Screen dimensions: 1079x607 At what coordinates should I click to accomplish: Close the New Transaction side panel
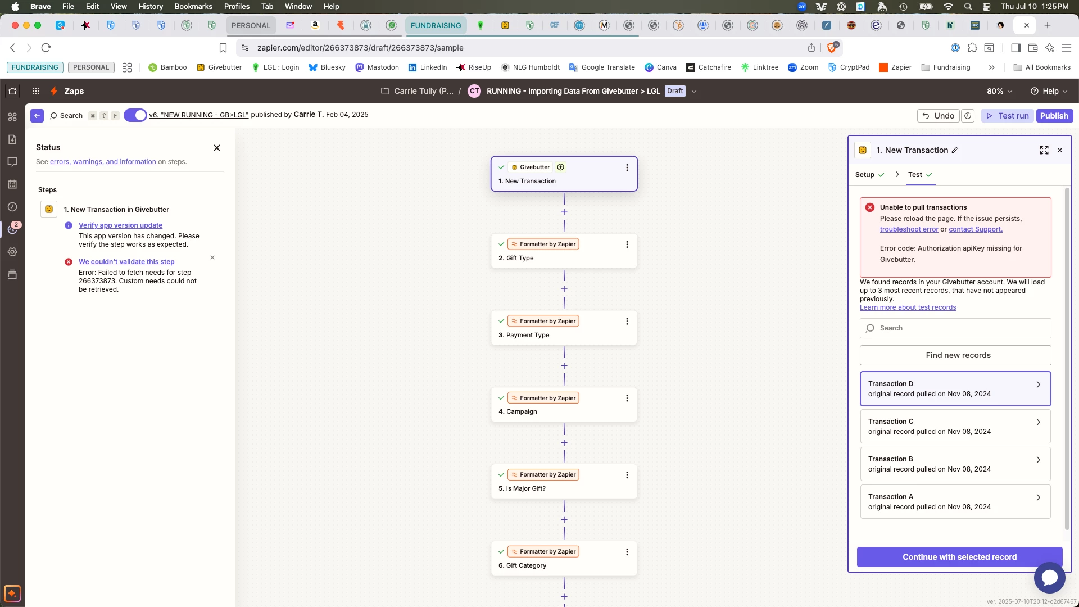pyautogui.click(x=1060, y=150)
